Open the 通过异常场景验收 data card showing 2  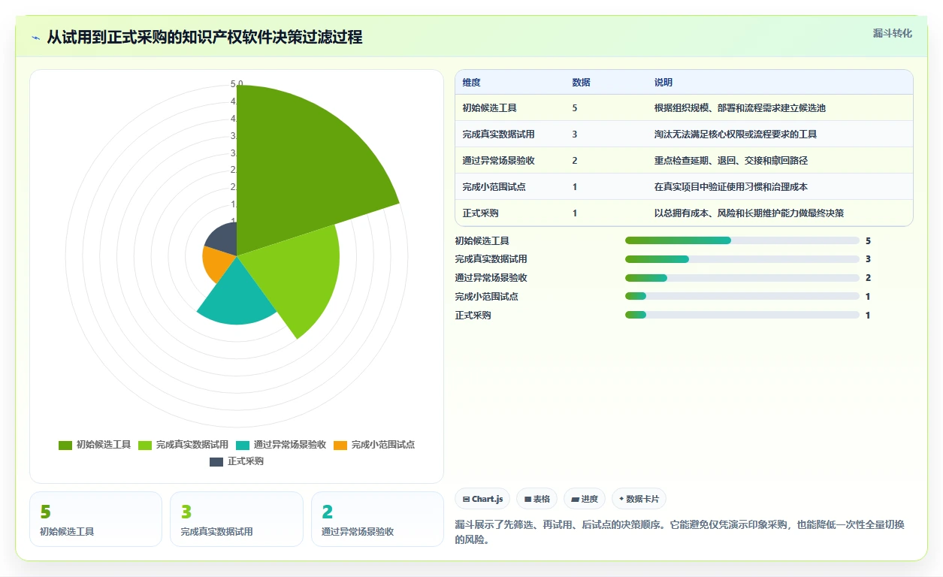[378, 519]
